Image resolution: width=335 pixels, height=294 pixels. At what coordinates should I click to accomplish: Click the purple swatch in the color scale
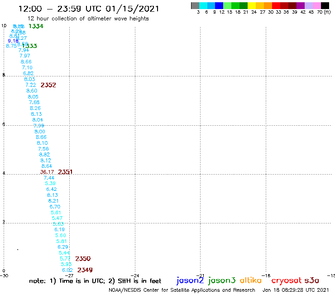301,5
